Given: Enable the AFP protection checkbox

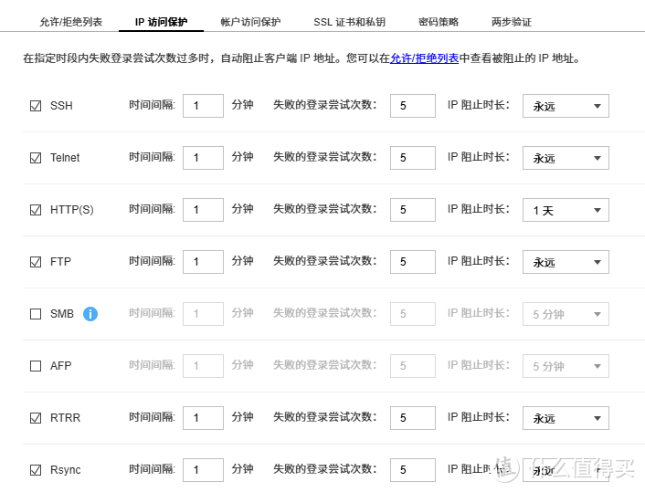Looking at the screenshot, I should click(36, 366).
